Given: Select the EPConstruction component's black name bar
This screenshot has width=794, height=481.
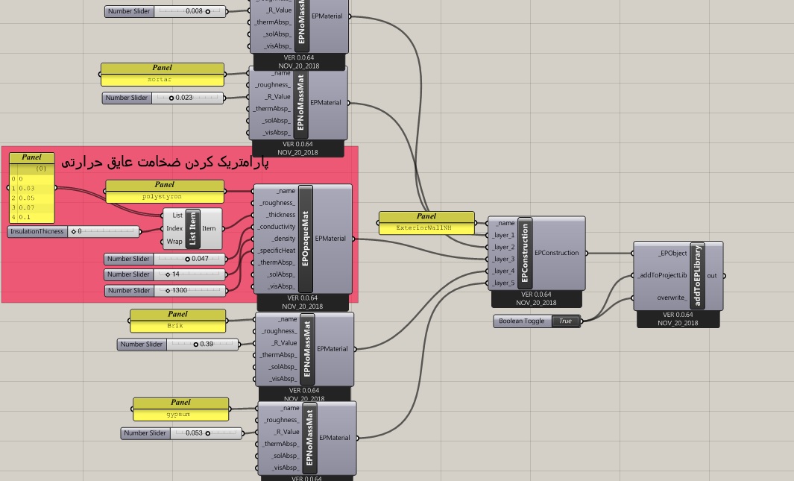Looking at the screenshot, I should tap(525, 253).
